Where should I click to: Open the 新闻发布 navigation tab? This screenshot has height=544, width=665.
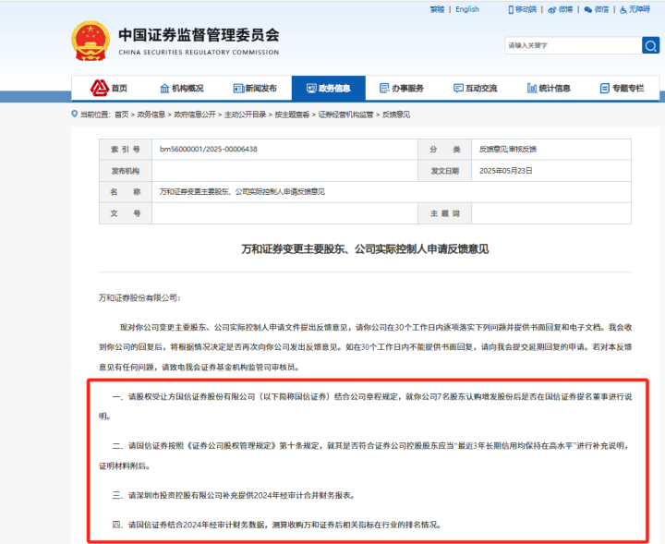tap(255, 88)
